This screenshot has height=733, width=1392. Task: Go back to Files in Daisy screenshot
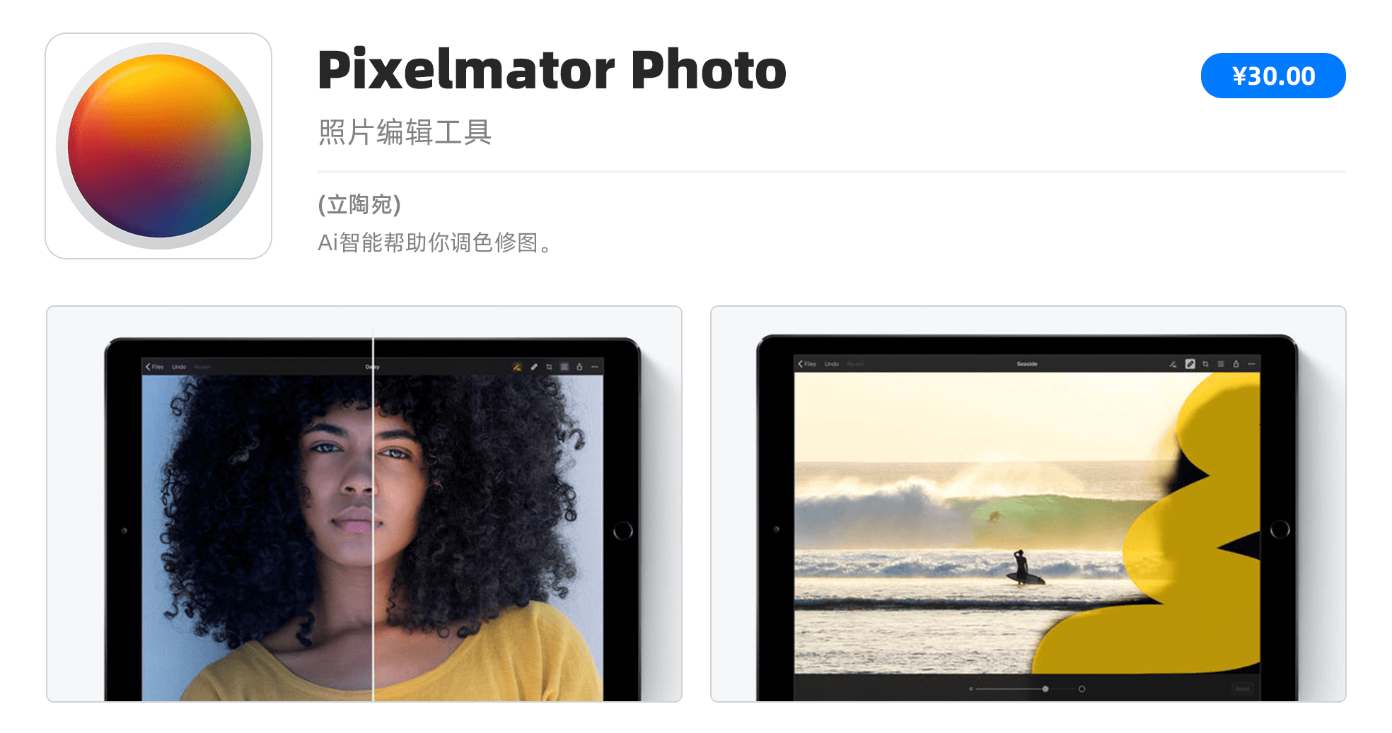coord(154,367)
